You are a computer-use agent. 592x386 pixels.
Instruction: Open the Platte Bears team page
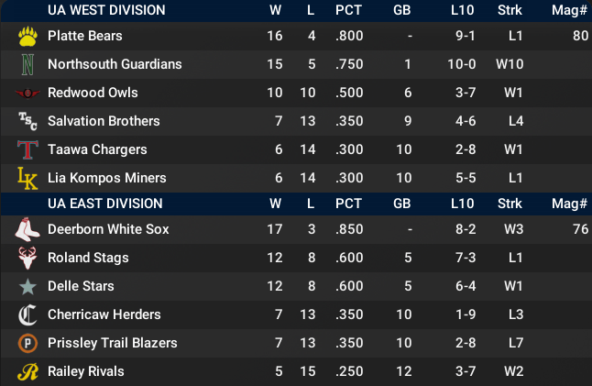(x=84, y=37)
